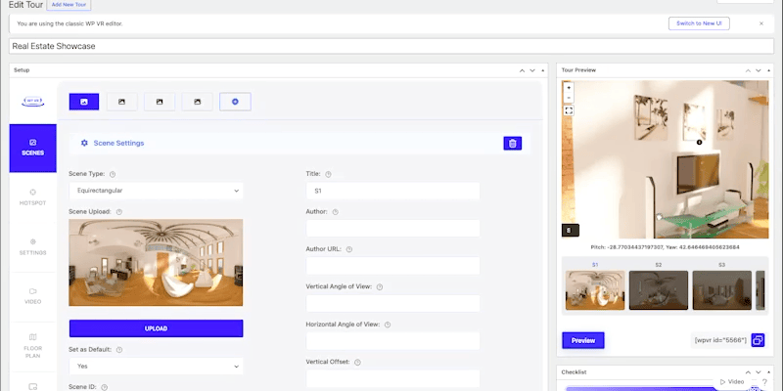This screenshot has width=783, height=391.
Task: Click the uploaded scene panorama image
Action: pyautogui.click(x=156, y=262)
